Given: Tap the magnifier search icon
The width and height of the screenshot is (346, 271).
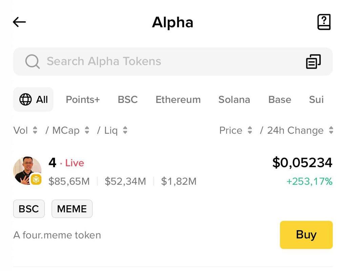Looking at the screenshot, I should 33,62.
